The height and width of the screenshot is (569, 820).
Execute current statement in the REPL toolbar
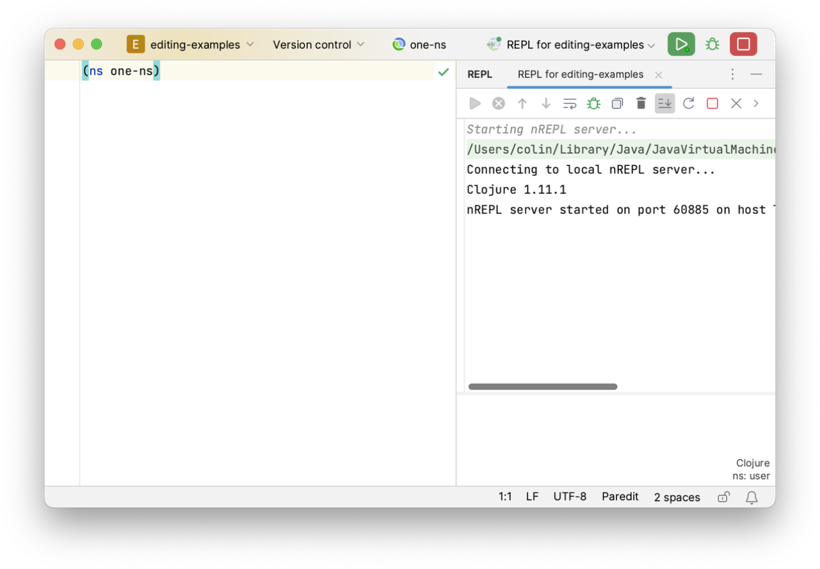[475, 103]
